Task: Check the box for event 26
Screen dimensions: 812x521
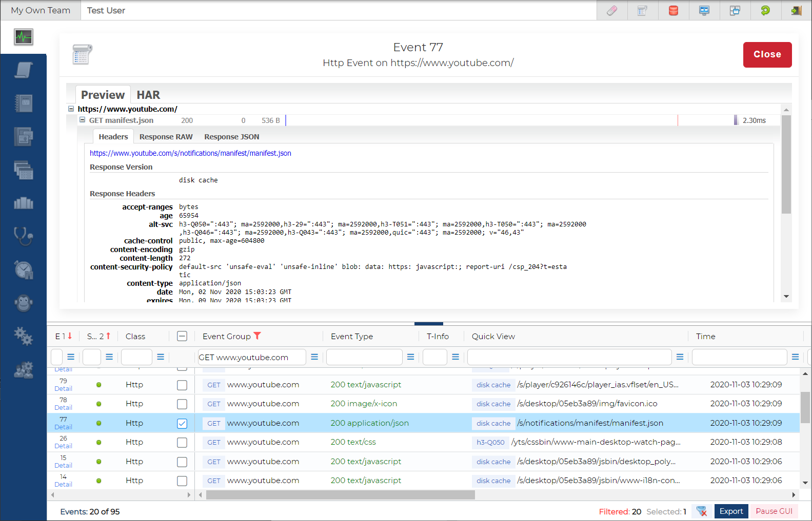Action: pyautogui.click(x=182, y=443)
